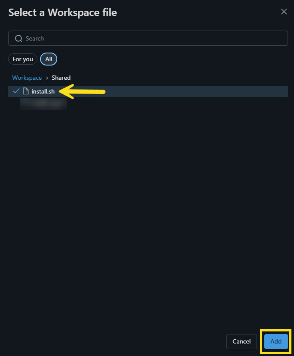This screenshot has height=356, width=294.
Task: Select the install.sh file name
Action: [43, 91]
